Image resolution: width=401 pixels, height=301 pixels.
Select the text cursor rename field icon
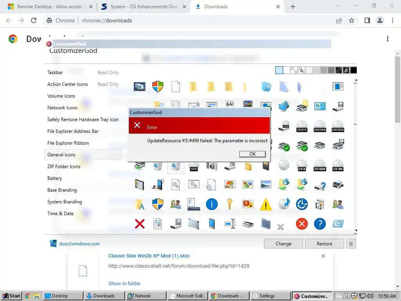[x=229, y=224]
